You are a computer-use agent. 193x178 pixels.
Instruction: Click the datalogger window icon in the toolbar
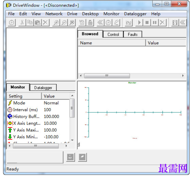[175, 23]
